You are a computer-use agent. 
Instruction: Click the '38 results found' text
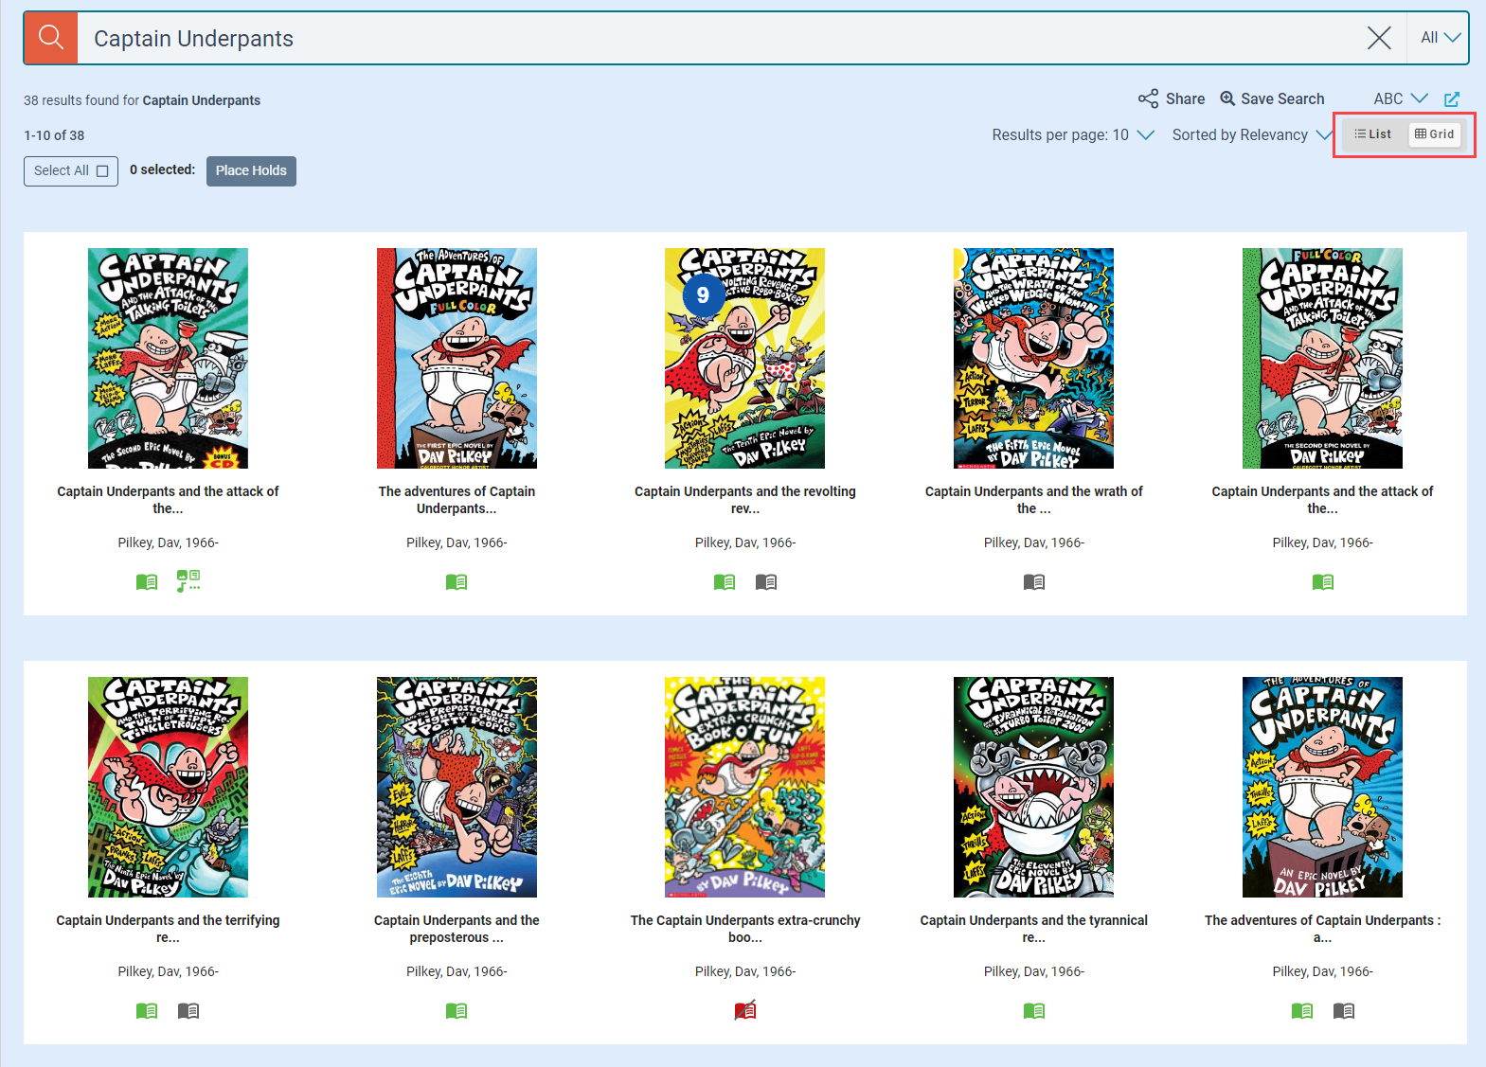coord(142,100)
